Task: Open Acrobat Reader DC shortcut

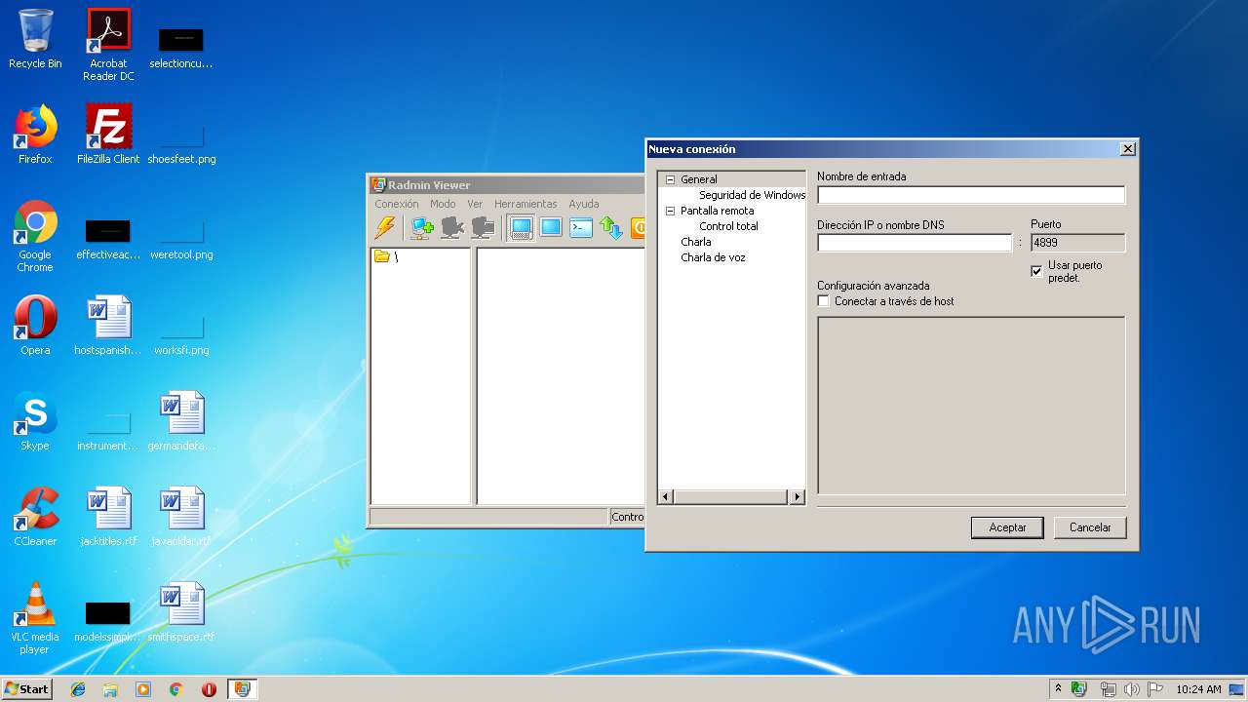Action: [x=108, y=46]
